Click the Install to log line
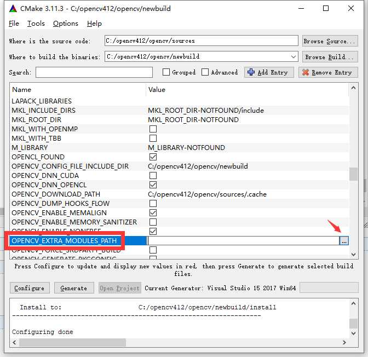368x357 pixels. point(148,307)
